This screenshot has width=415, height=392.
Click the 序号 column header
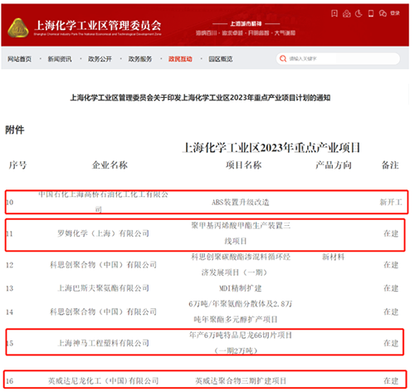point(17,165)
